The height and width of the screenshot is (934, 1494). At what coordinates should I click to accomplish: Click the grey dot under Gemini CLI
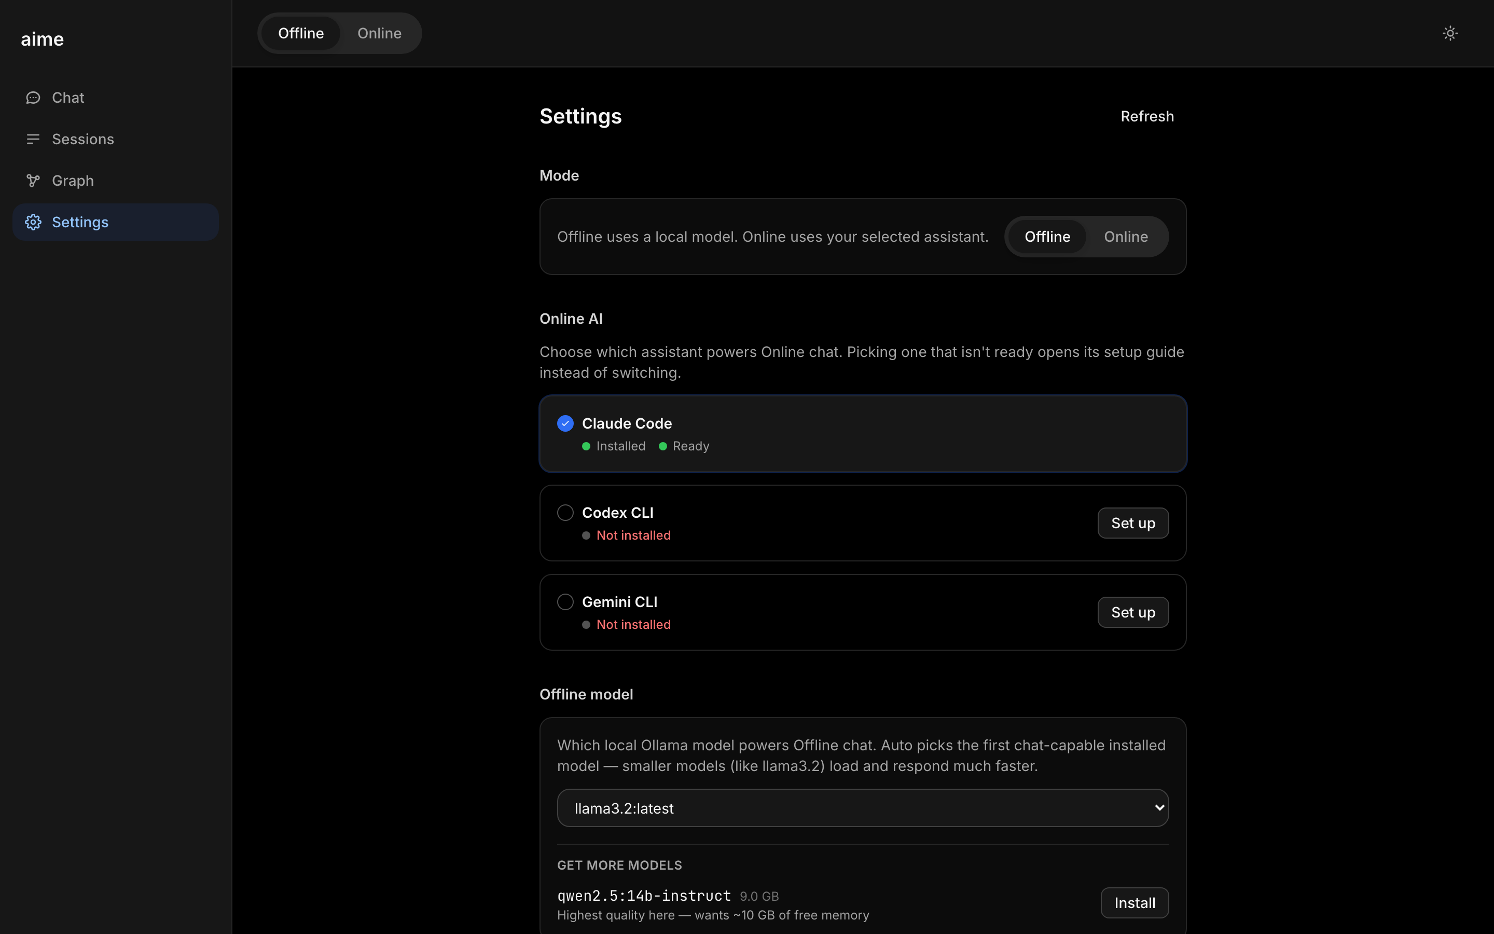tap(586, 625)
